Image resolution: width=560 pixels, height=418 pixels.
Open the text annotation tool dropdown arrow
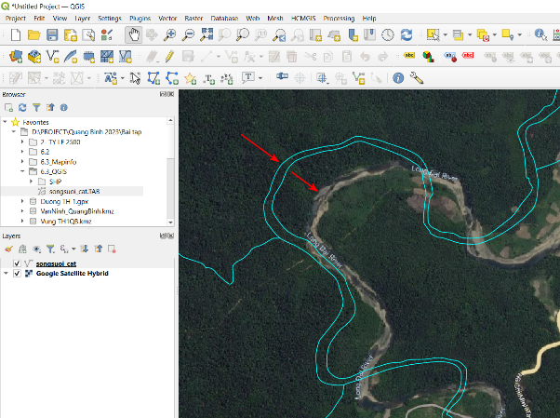260,77
